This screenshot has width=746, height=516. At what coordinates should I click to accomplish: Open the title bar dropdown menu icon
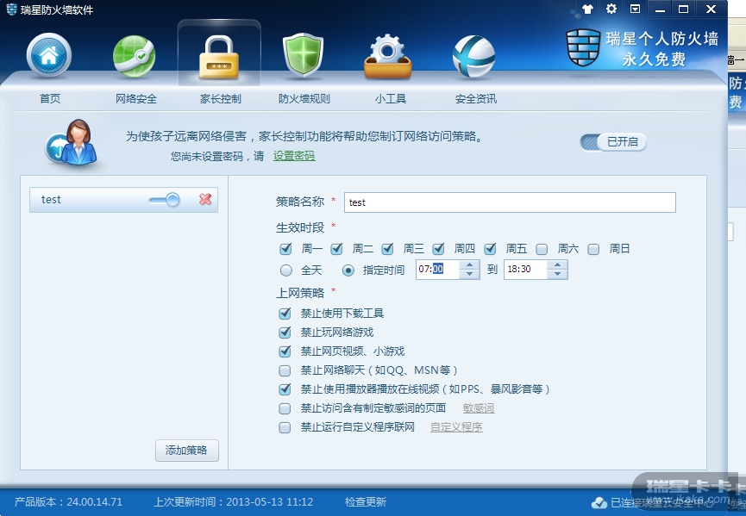point(635,9)
